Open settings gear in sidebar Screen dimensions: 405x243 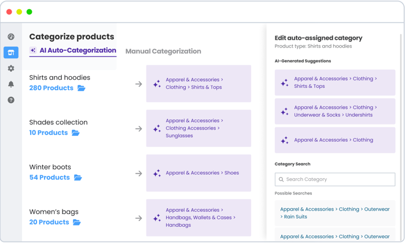[x=11, y=68]
